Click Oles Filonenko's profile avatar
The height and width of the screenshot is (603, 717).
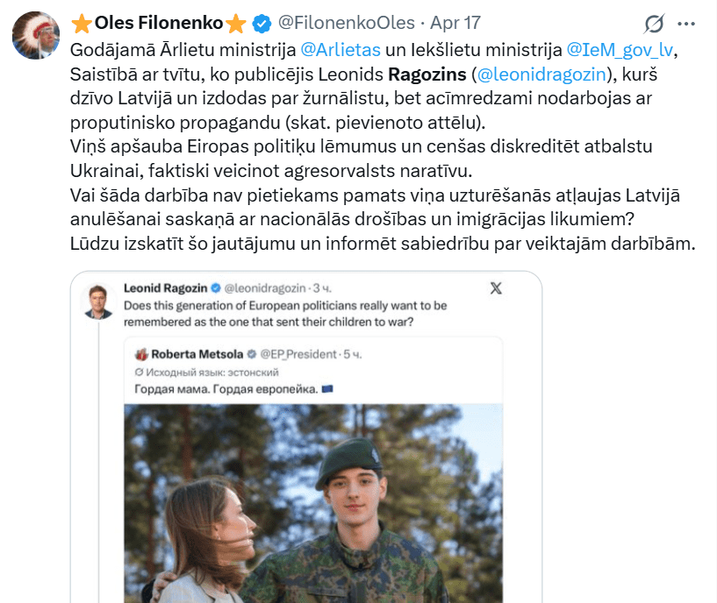coord(36,36)
